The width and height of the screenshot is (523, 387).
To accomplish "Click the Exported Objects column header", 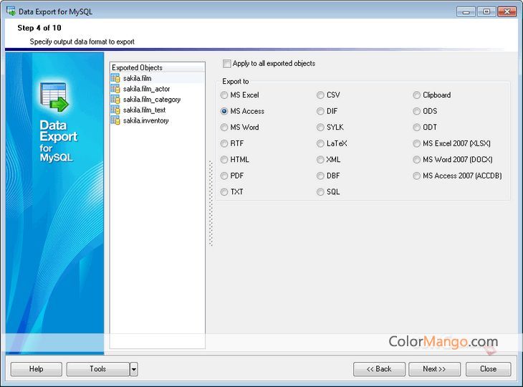I will tap(157, 67).
